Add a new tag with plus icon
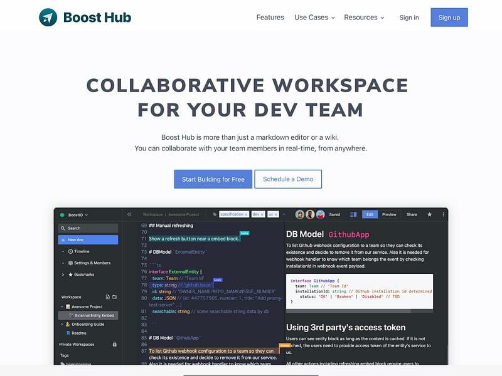 point(284,214)
